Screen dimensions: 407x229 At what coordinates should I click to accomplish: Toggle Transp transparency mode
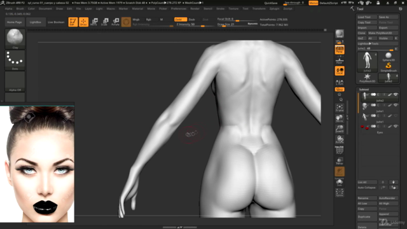[x=340, y=161]
